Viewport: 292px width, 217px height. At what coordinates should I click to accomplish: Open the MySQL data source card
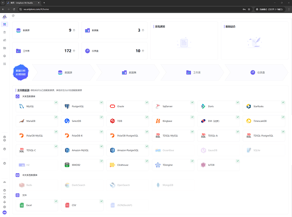pos(37,106)
